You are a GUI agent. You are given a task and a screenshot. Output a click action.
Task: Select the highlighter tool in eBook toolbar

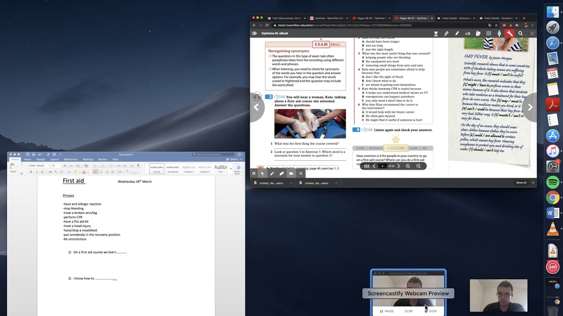(x=457, y=33)
